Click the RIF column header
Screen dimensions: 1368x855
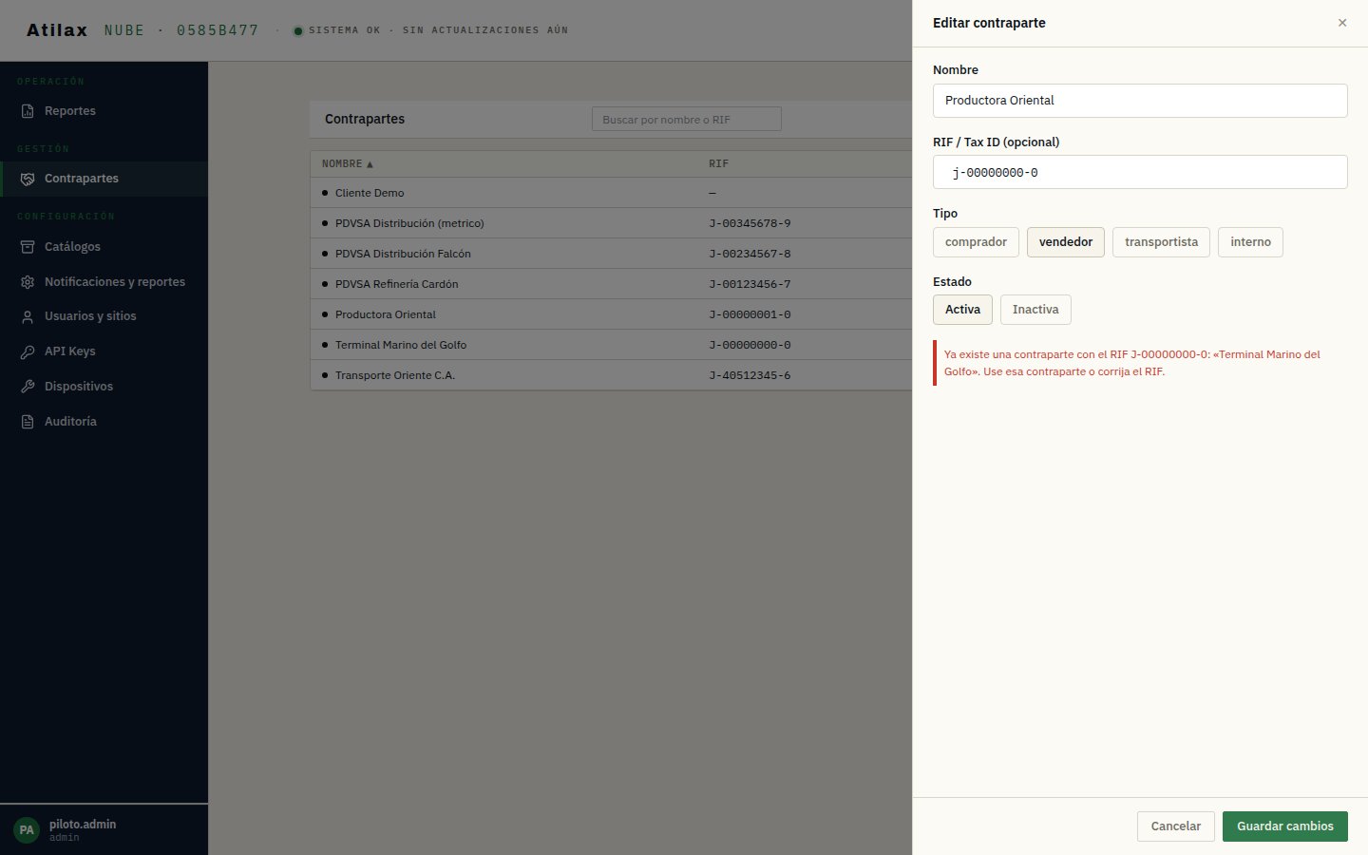tap(718, 163)
